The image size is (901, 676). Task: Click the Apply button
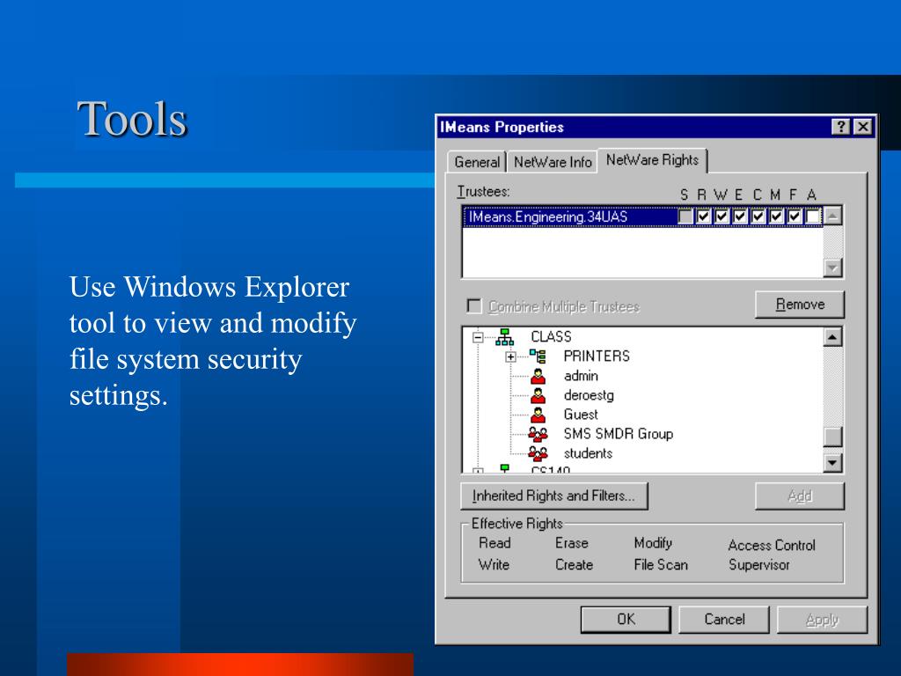(822, 619)
